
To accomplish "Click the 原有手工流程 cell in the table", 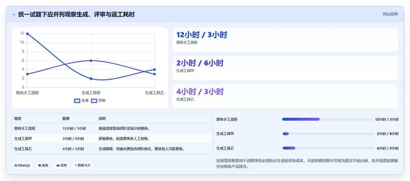I will click(x=25, y=129).
